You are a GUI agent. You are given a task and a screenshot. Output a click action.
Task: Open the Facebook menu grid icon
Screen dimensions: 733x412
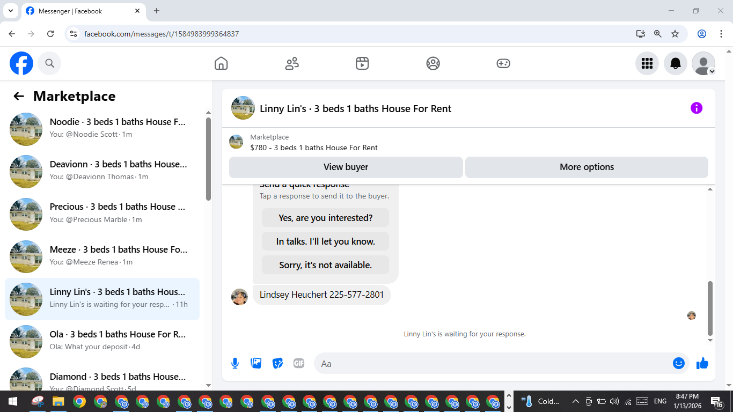point(647,63)
